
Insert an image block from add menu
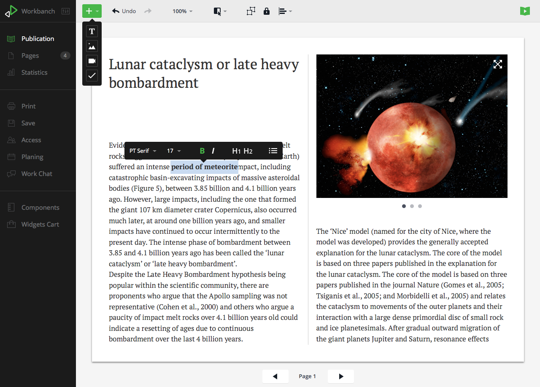[92, 46]
